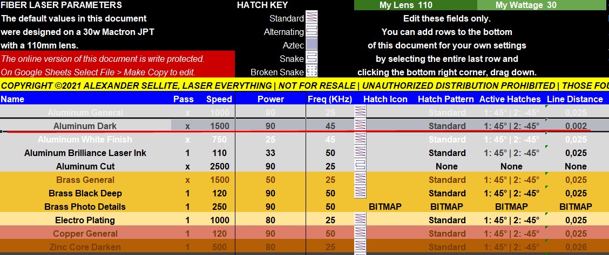Click the Name column header
The height and width of the screenshot is (255, 609).
[x=12, y=99]
